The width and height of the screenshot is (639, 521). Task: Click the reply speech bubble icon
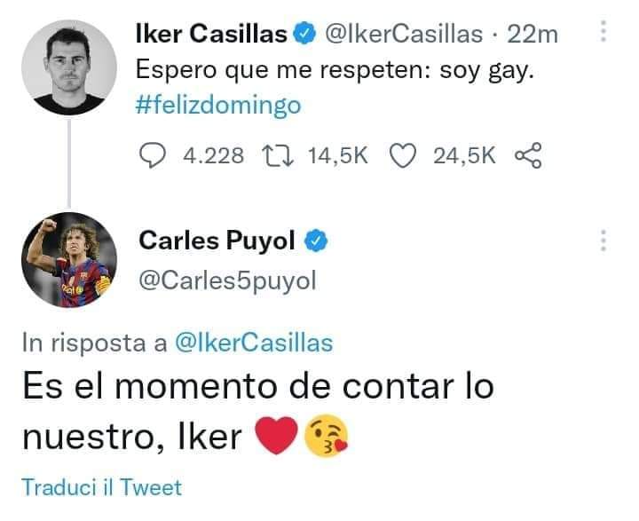154,156
